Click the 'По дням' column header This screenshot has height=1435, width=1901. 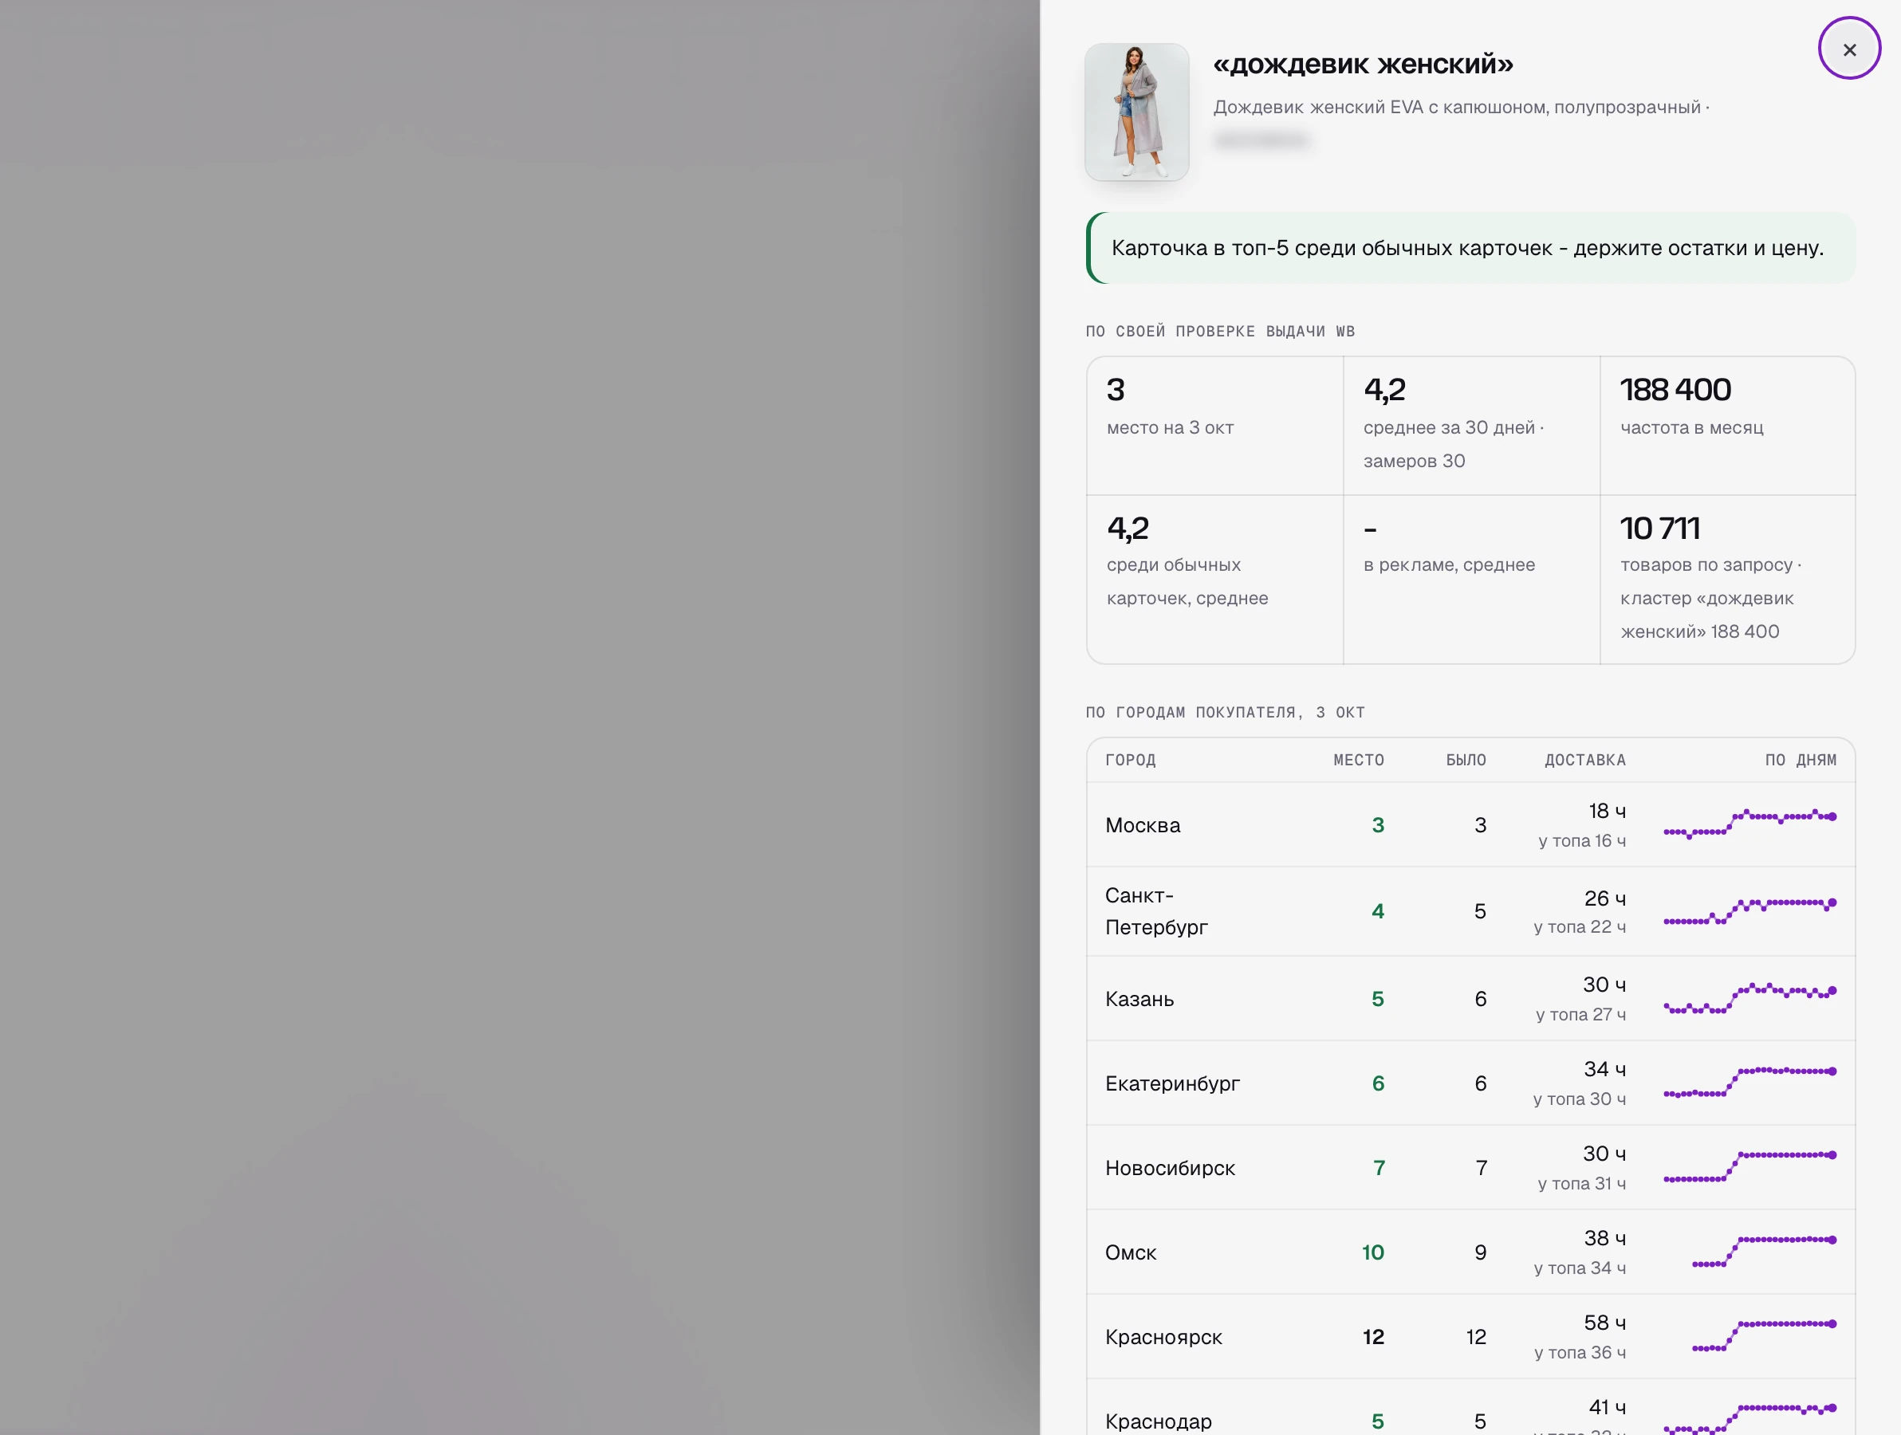[x=1801, y=760]
